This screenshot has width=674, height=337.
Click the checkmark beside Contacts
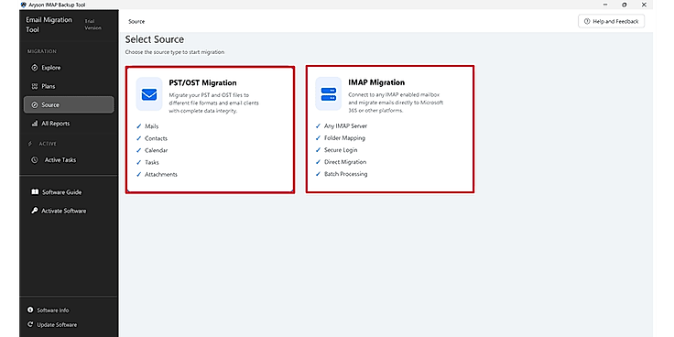139,138
